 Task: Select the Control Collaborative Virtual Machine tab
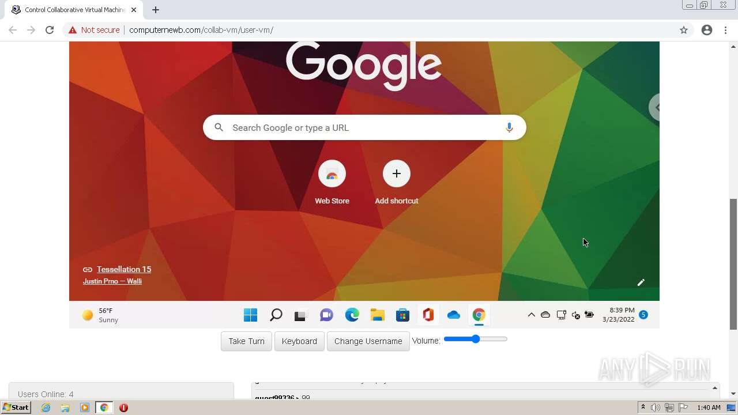pos(75,10)
